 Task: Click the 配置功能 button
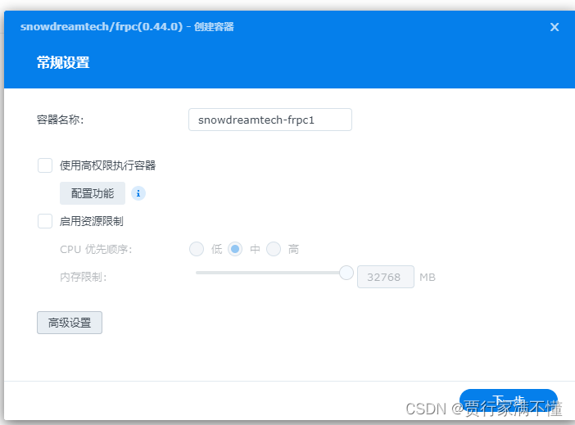point(93,193)
